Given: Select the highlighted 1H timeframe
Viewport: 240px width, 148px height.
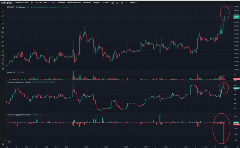Looking at the screenshot, I should (x=49, y=2).
